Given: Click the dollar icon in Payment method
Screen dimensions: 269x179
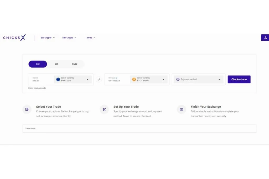Looking at the screenshot, I should coord(178,79).
